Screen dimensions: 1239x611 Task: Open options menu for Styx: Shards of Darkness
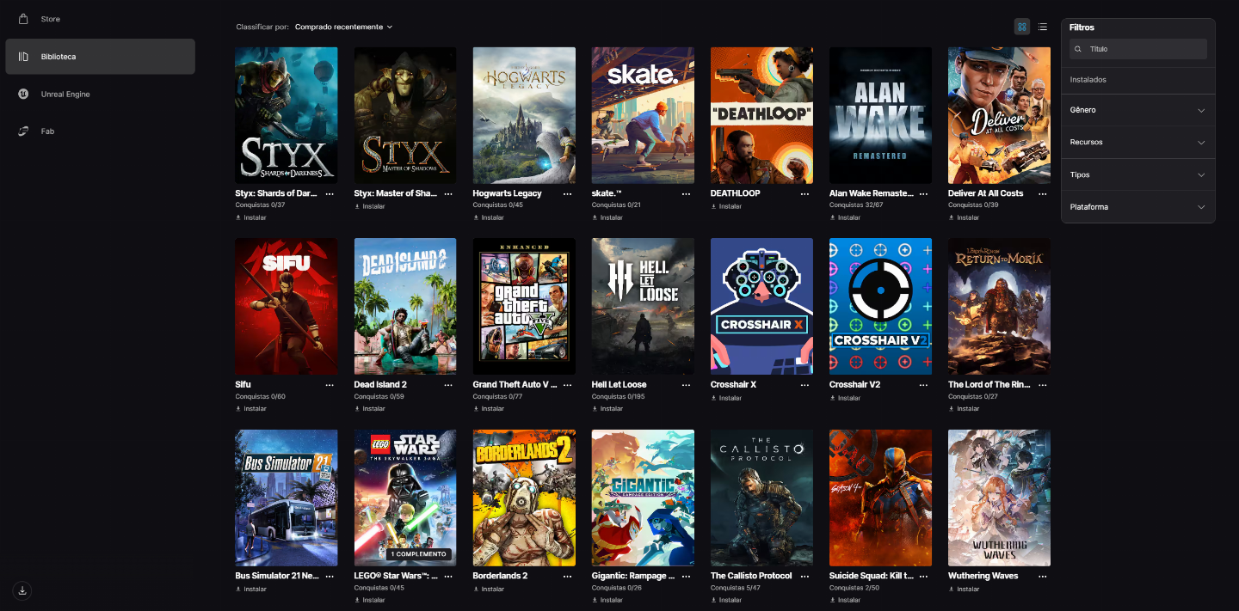point(330,194)
